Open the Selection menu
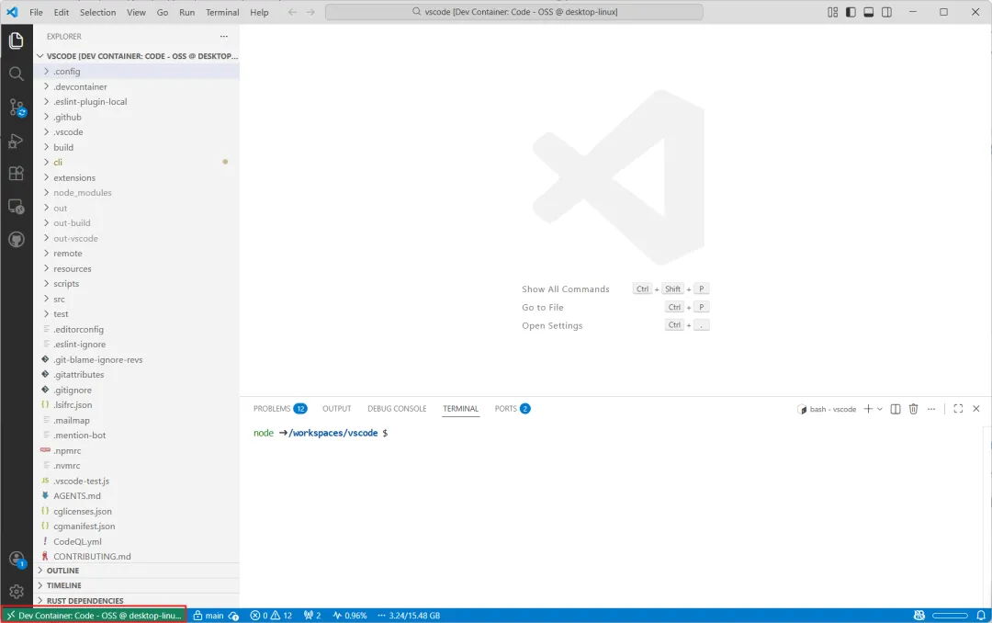The height and width of the screenshot is (623, 992). [x=97, y=12]
